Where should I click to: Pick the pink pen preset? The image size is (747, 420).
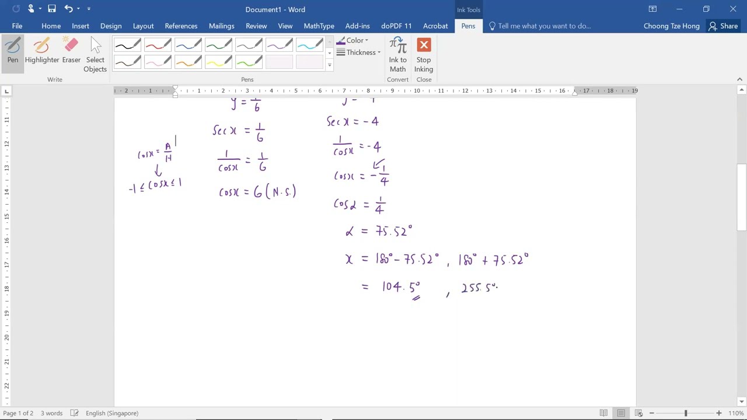158,61
